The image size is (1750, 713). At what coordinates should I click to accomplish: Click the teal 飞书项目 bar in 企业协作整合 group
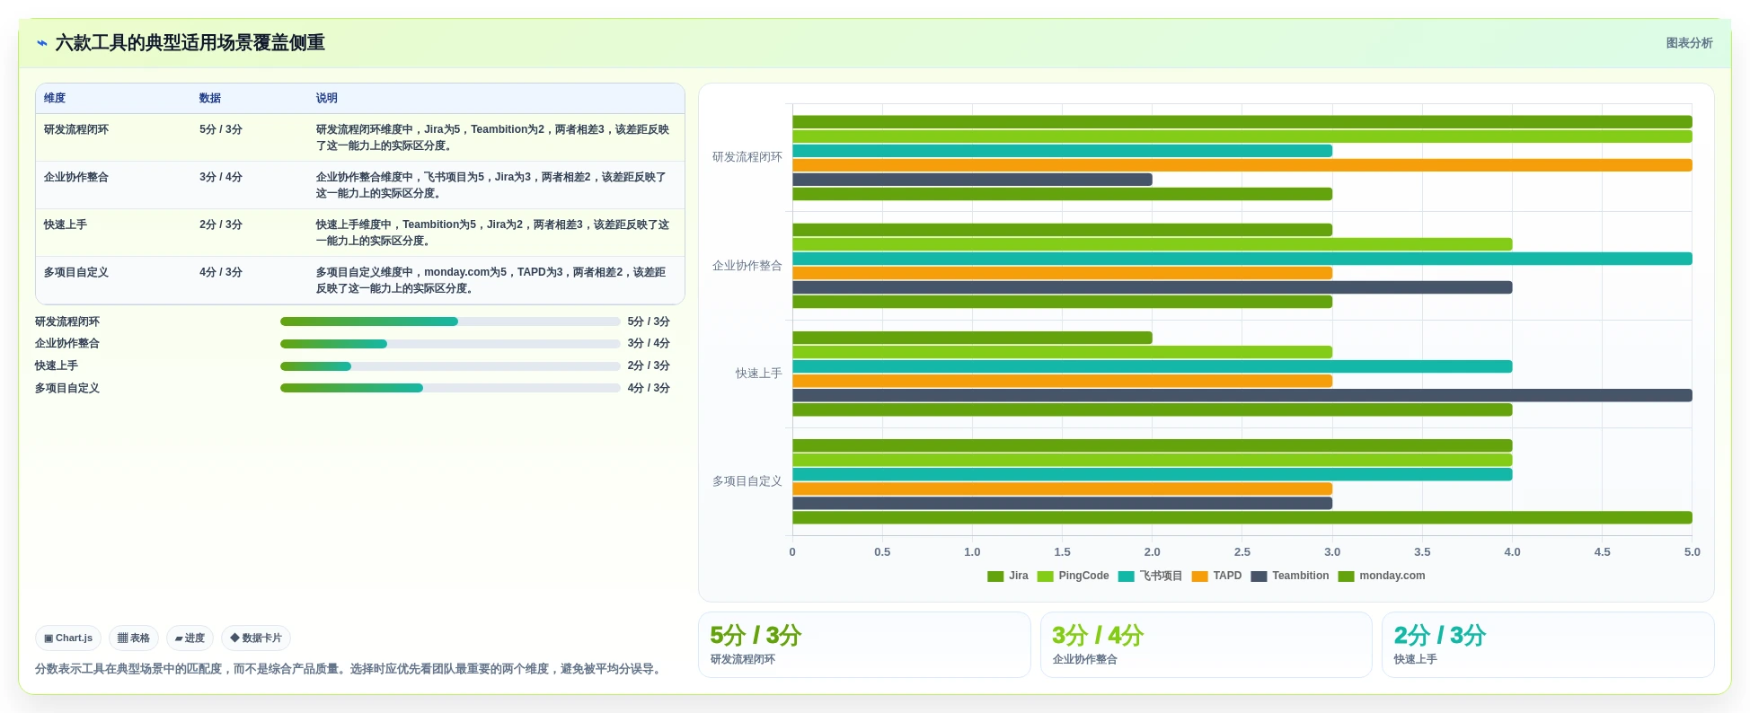point(1242,259)
